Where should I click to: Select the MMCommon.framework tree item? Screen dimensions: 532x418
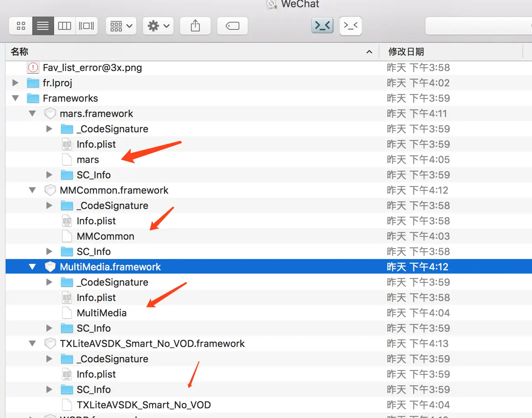(x=115, y=190)
